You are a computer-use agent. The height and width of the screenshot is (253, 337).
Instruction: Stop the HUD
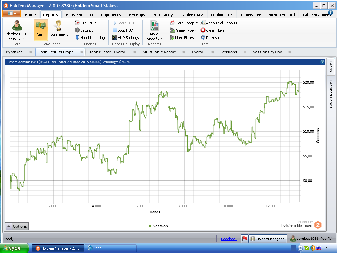[123, 30]
